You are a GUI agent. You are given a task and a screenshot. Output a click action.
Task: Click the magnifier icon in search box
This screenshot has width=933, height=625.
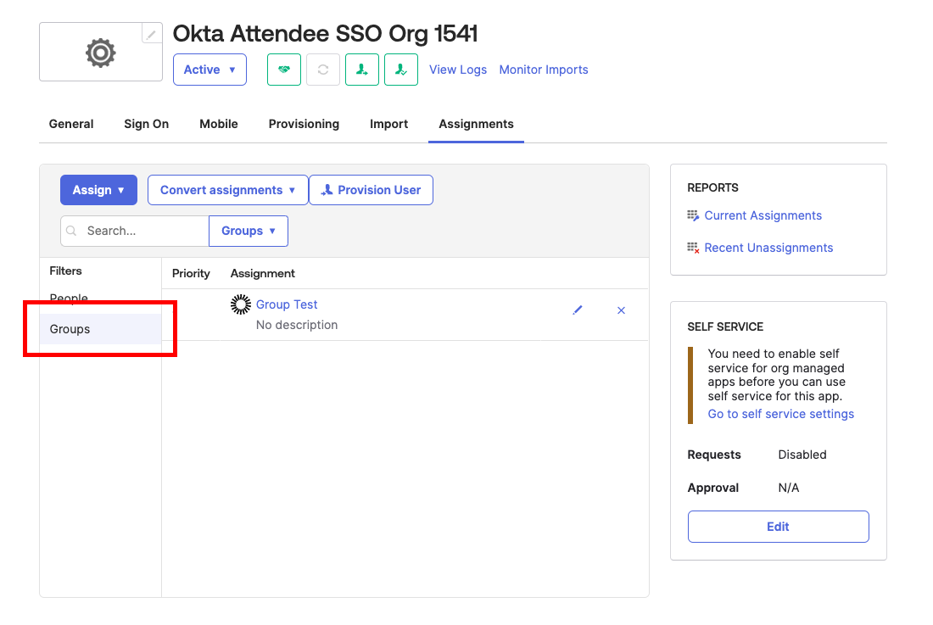pyautogui.click(x=71, y=231)
